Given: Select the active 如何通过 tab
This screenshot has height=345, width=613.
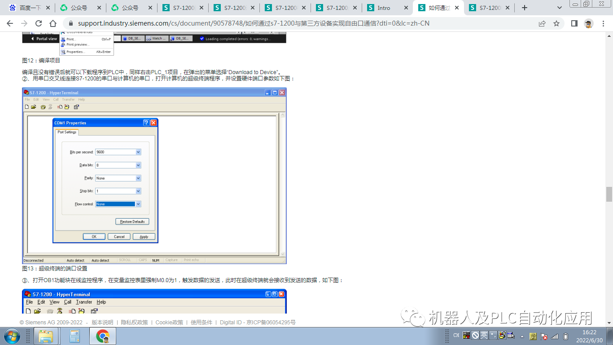Looking at the screenshot, I should (438, 8).
